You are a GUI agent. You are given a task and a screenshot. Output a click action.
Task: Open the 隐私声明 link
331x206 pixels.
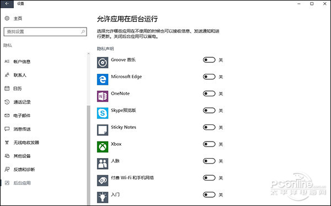coord(105,48)
